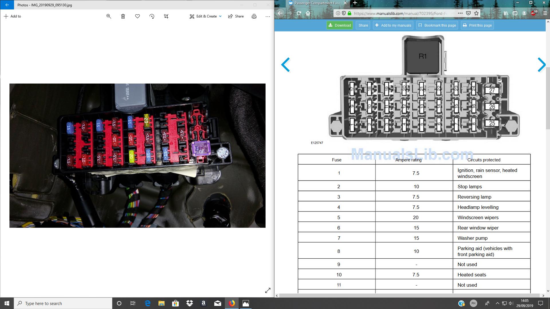Switch to Firefox in the taskbar
The image size is (550, 309).
232,303
